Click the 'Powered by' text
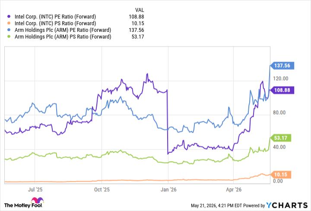Image resolution: width=311 pixels, height=211 pixels. [x=254, y=206]
